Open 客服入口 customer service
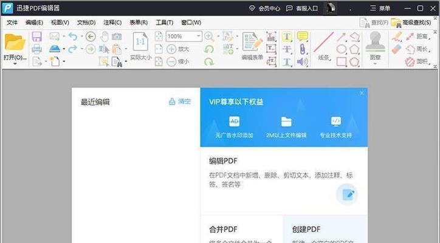Image resolution: width=440 pixels, height=243 pixels. (x=302, y=9)
